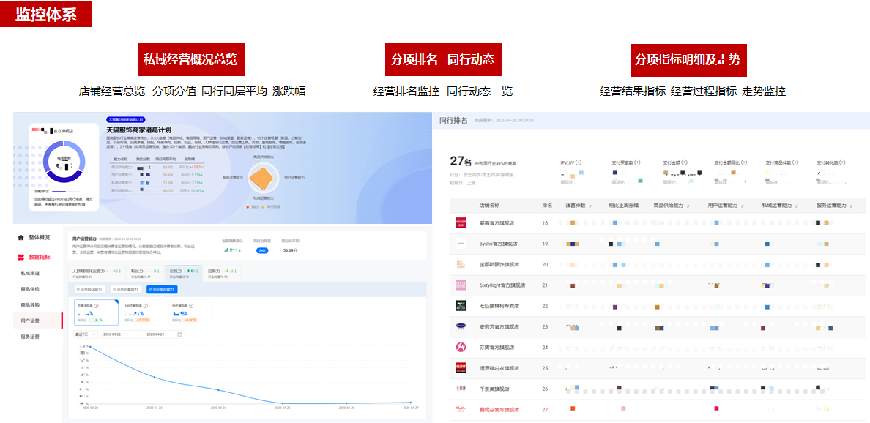Open 商品供给 in the sidebar

tap(30, 289)
